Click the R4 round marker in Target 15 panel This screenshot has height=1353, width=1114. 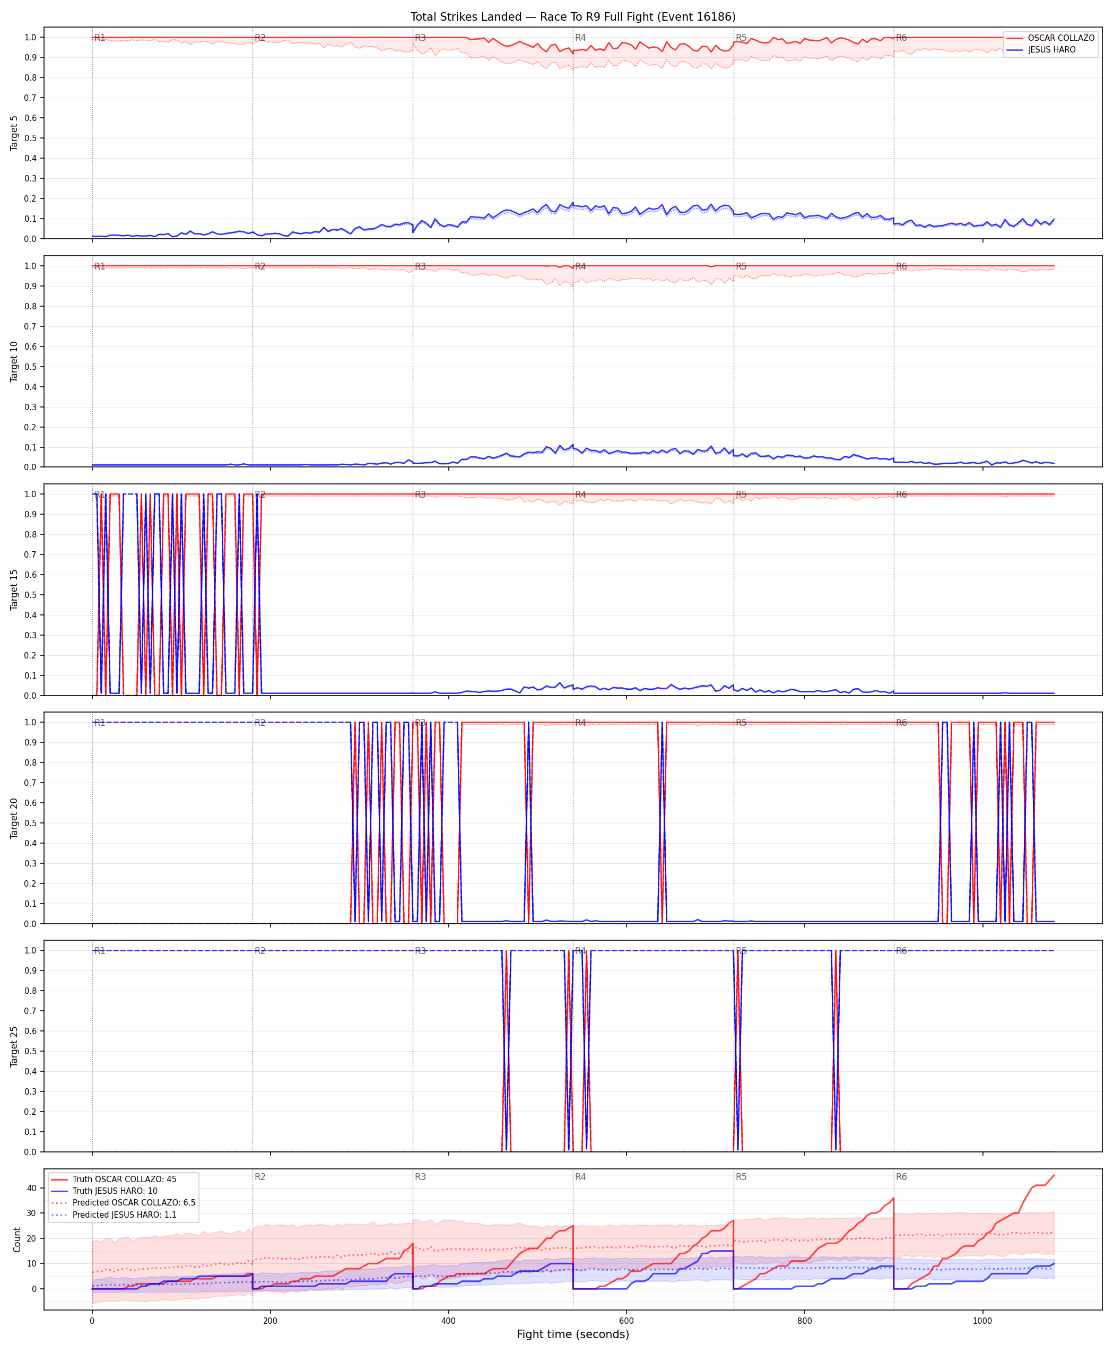pos(581,495)
